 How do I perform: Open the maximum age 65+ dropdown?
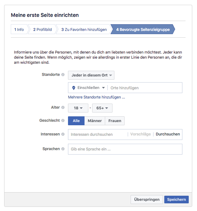[x=102, y=108]
